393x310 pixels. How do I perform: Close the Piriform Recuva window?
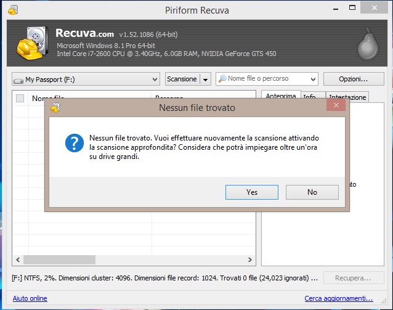374,8
